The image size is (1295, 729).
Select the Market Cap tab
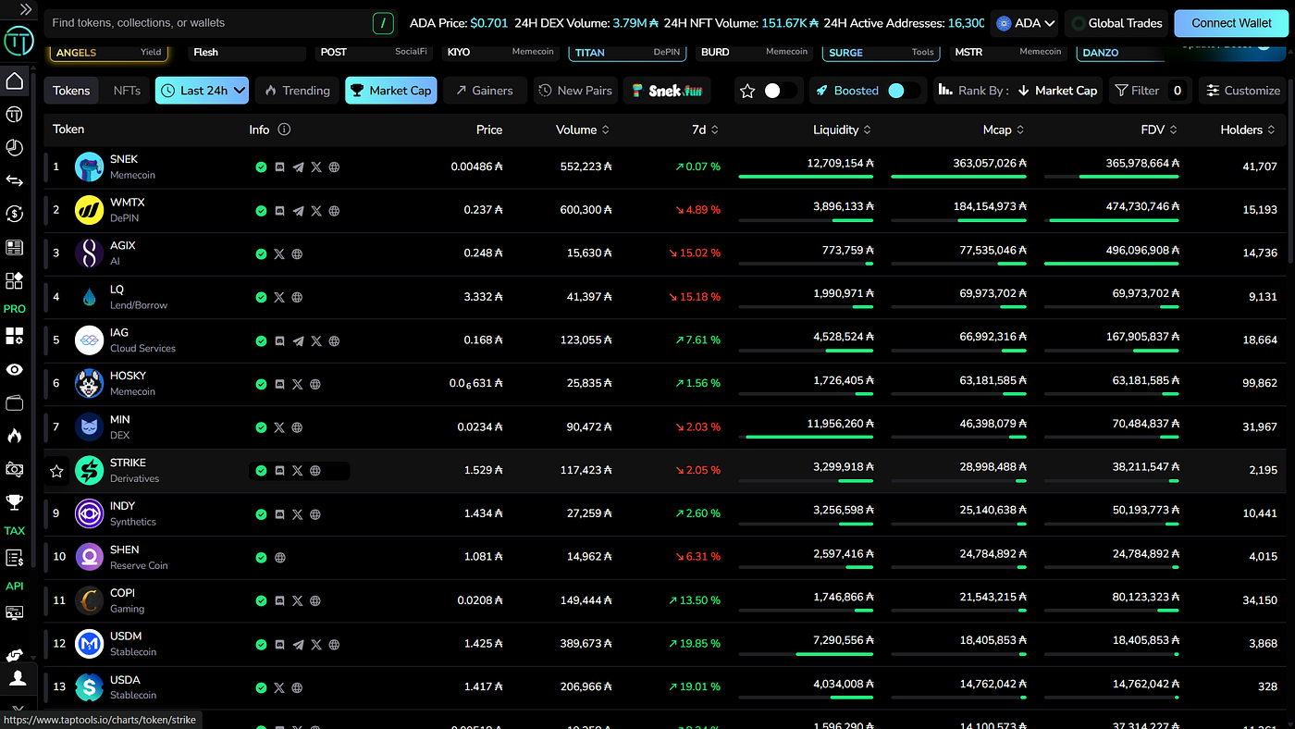pos(390,91)
